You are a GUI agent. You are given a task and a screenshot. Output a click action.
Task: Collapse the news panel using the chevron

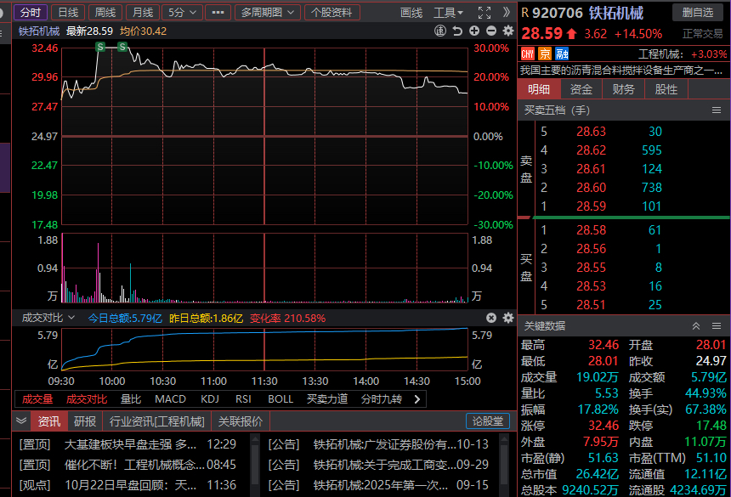(21, 421)
